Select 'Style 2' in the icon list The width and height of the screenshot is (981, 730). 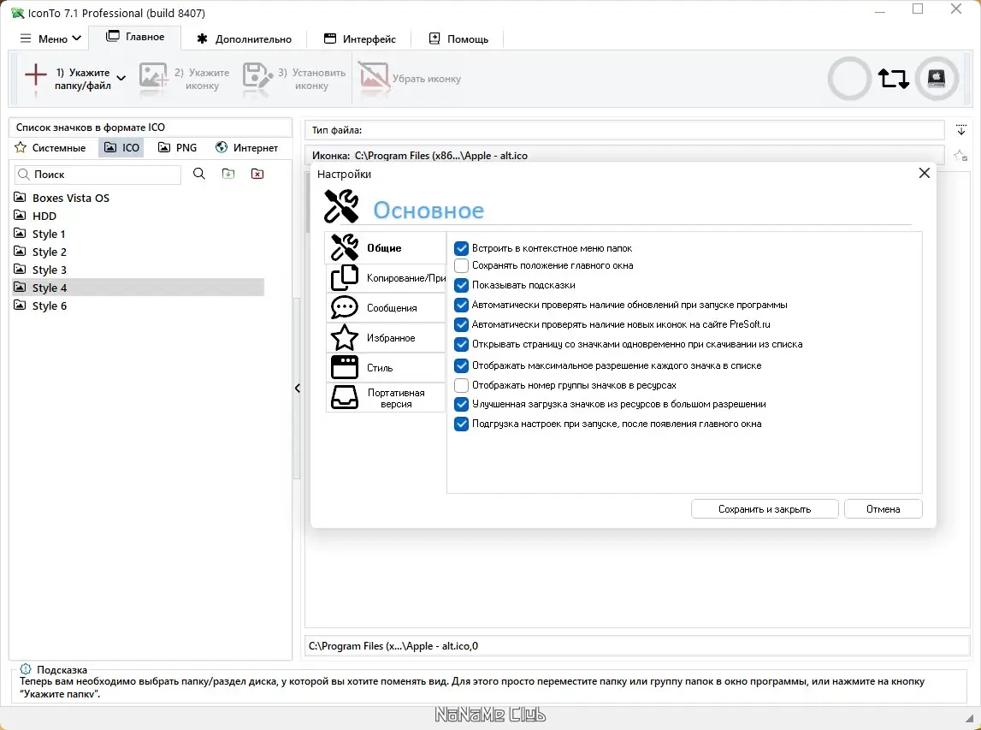[139, 252]
